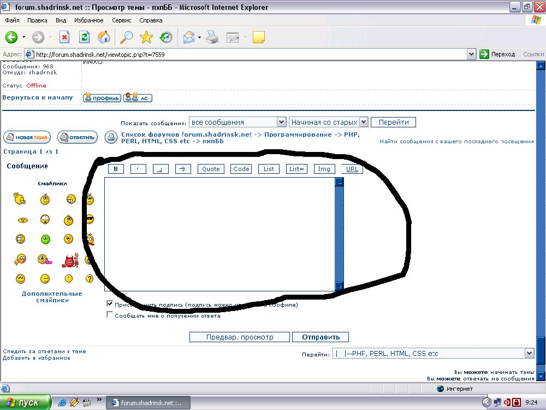
Task: Stop page loading with the red X
Action: click(64, 37)
